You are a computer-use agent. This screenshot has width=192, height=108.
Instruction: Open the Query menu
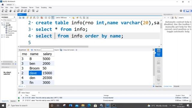pyautogui.click(x=17, y=7)
